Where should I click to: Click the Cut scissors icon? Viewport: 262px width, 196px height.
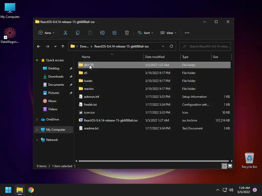tap(65, 33)
